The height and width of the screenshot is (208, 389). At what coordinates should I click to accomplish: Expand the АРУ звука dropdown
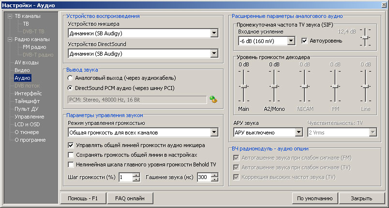click(x=299, y=133)
